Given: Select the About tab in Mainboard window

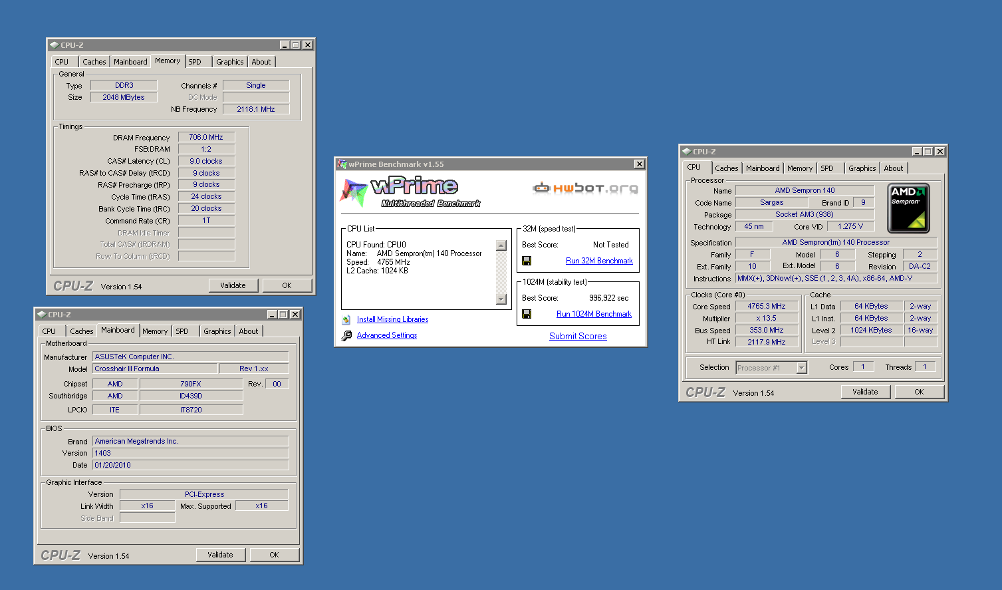Looking at the screenshot, I should coord(249,331).
